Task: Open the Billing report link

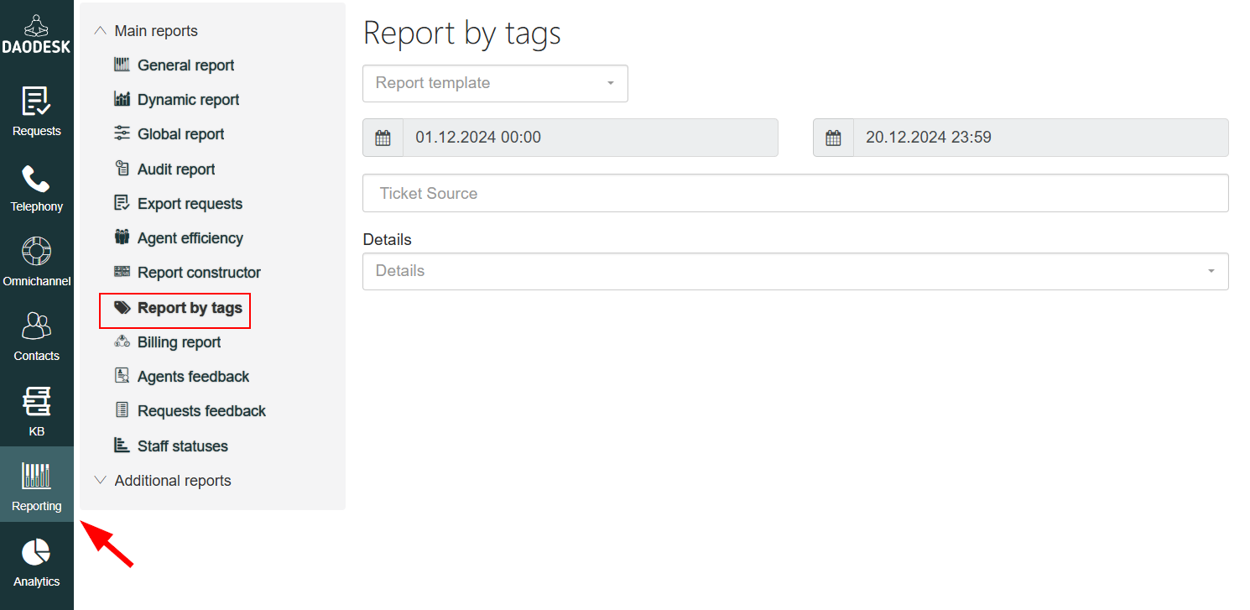Action: coord(179,342)
